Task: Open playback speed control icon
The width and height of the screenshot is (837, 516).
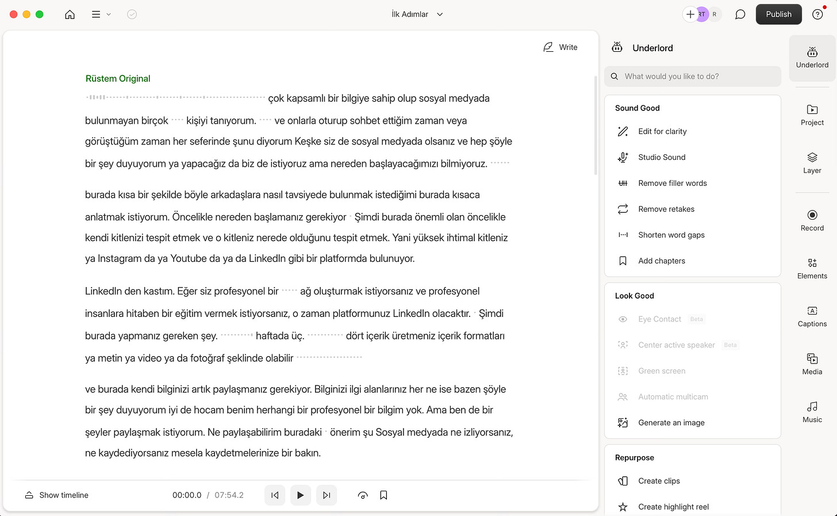Action: pos(363,495)
